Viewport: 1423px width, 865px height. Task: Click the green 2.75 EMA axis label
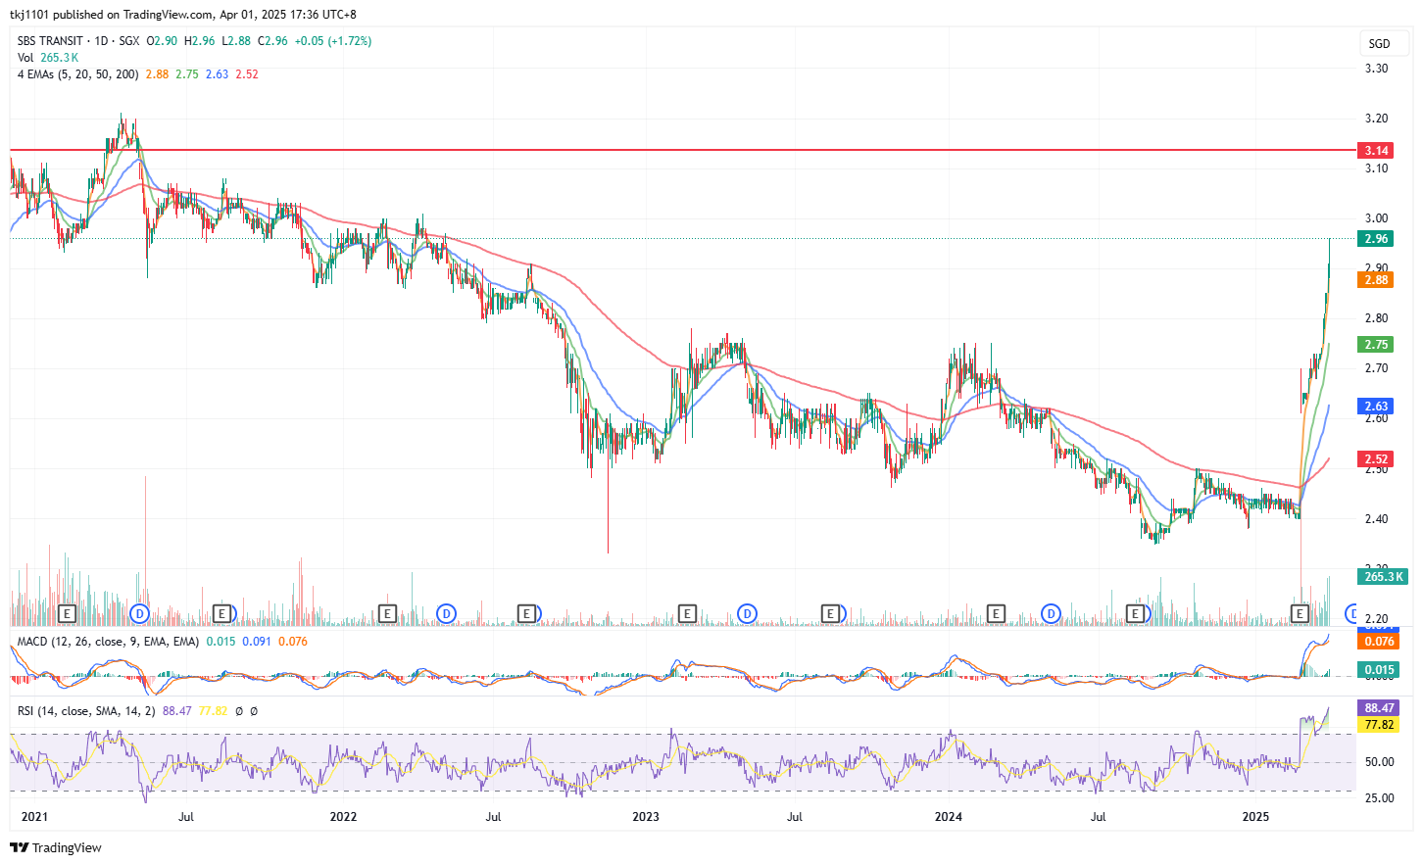(1376, 345)
